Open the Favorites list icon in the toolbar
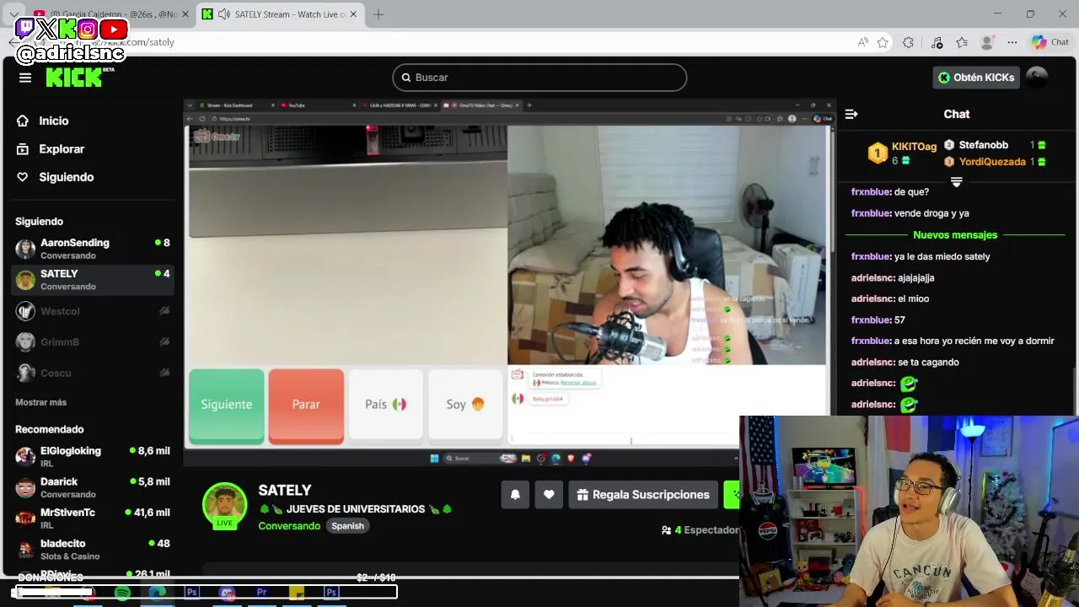The image size is (1079, 607). click(x=962, y=42)
